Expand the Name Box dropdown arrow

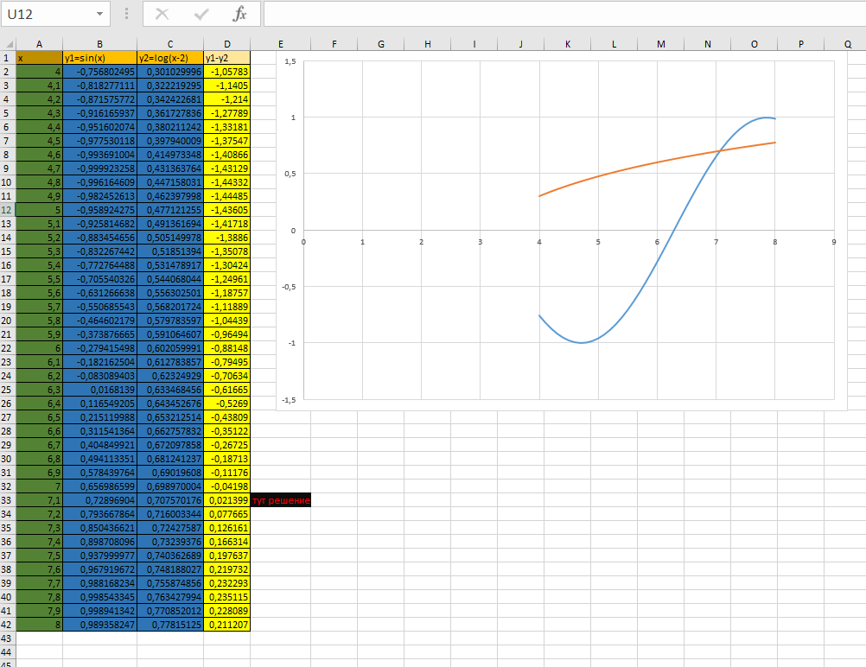(x=100, y=14)
